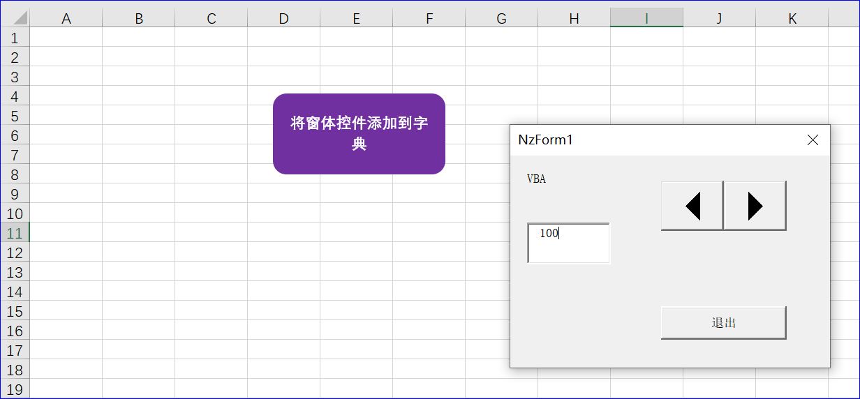Select column J header
The image size is (860, 399).
pyautogui.click(x=720, y=18)
